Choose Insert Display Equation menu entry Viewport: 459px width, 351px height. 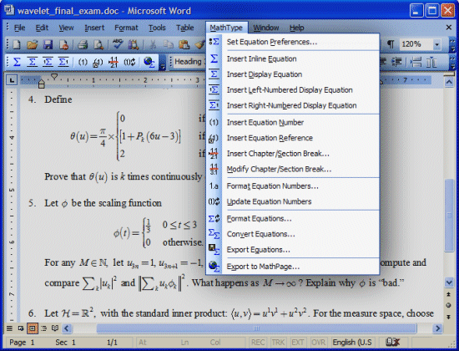[x=293, y=74]
